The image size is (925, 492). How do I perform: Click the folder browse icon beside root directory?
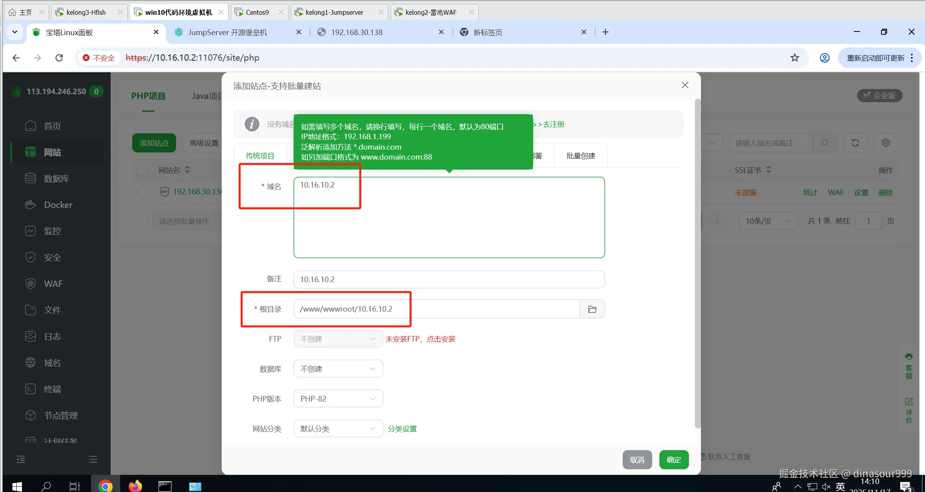click(592, 309)
